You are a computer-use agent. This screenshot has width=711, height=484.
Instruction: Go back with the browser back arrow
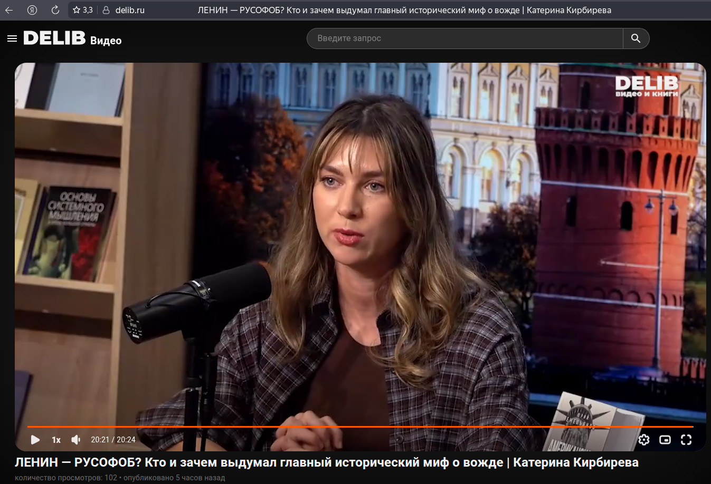[9, 10]
